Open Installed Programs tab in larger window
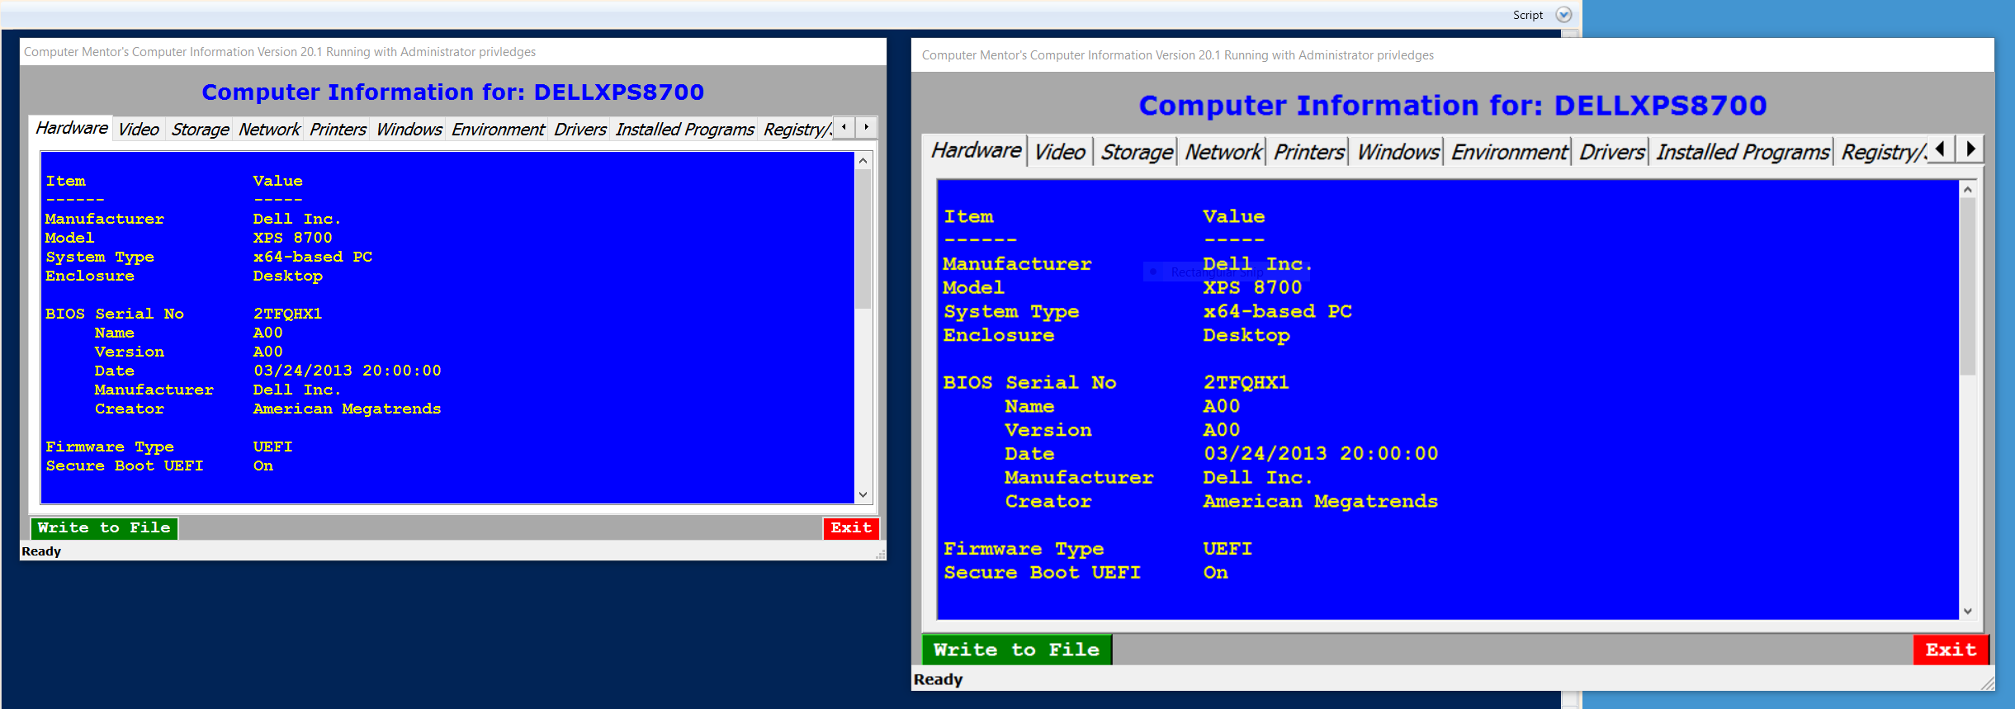 (x=1742, y=153)
